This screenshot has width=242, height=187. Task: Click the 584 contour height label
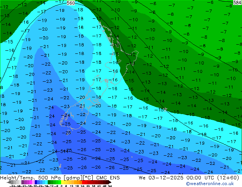237,2
